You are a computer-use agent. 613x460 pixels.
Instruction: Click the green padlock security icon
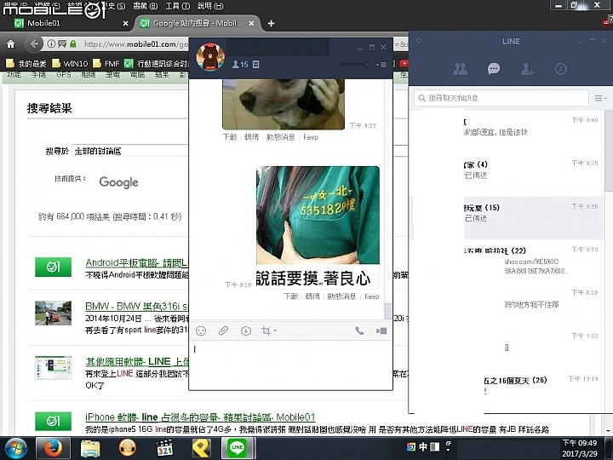72,43
